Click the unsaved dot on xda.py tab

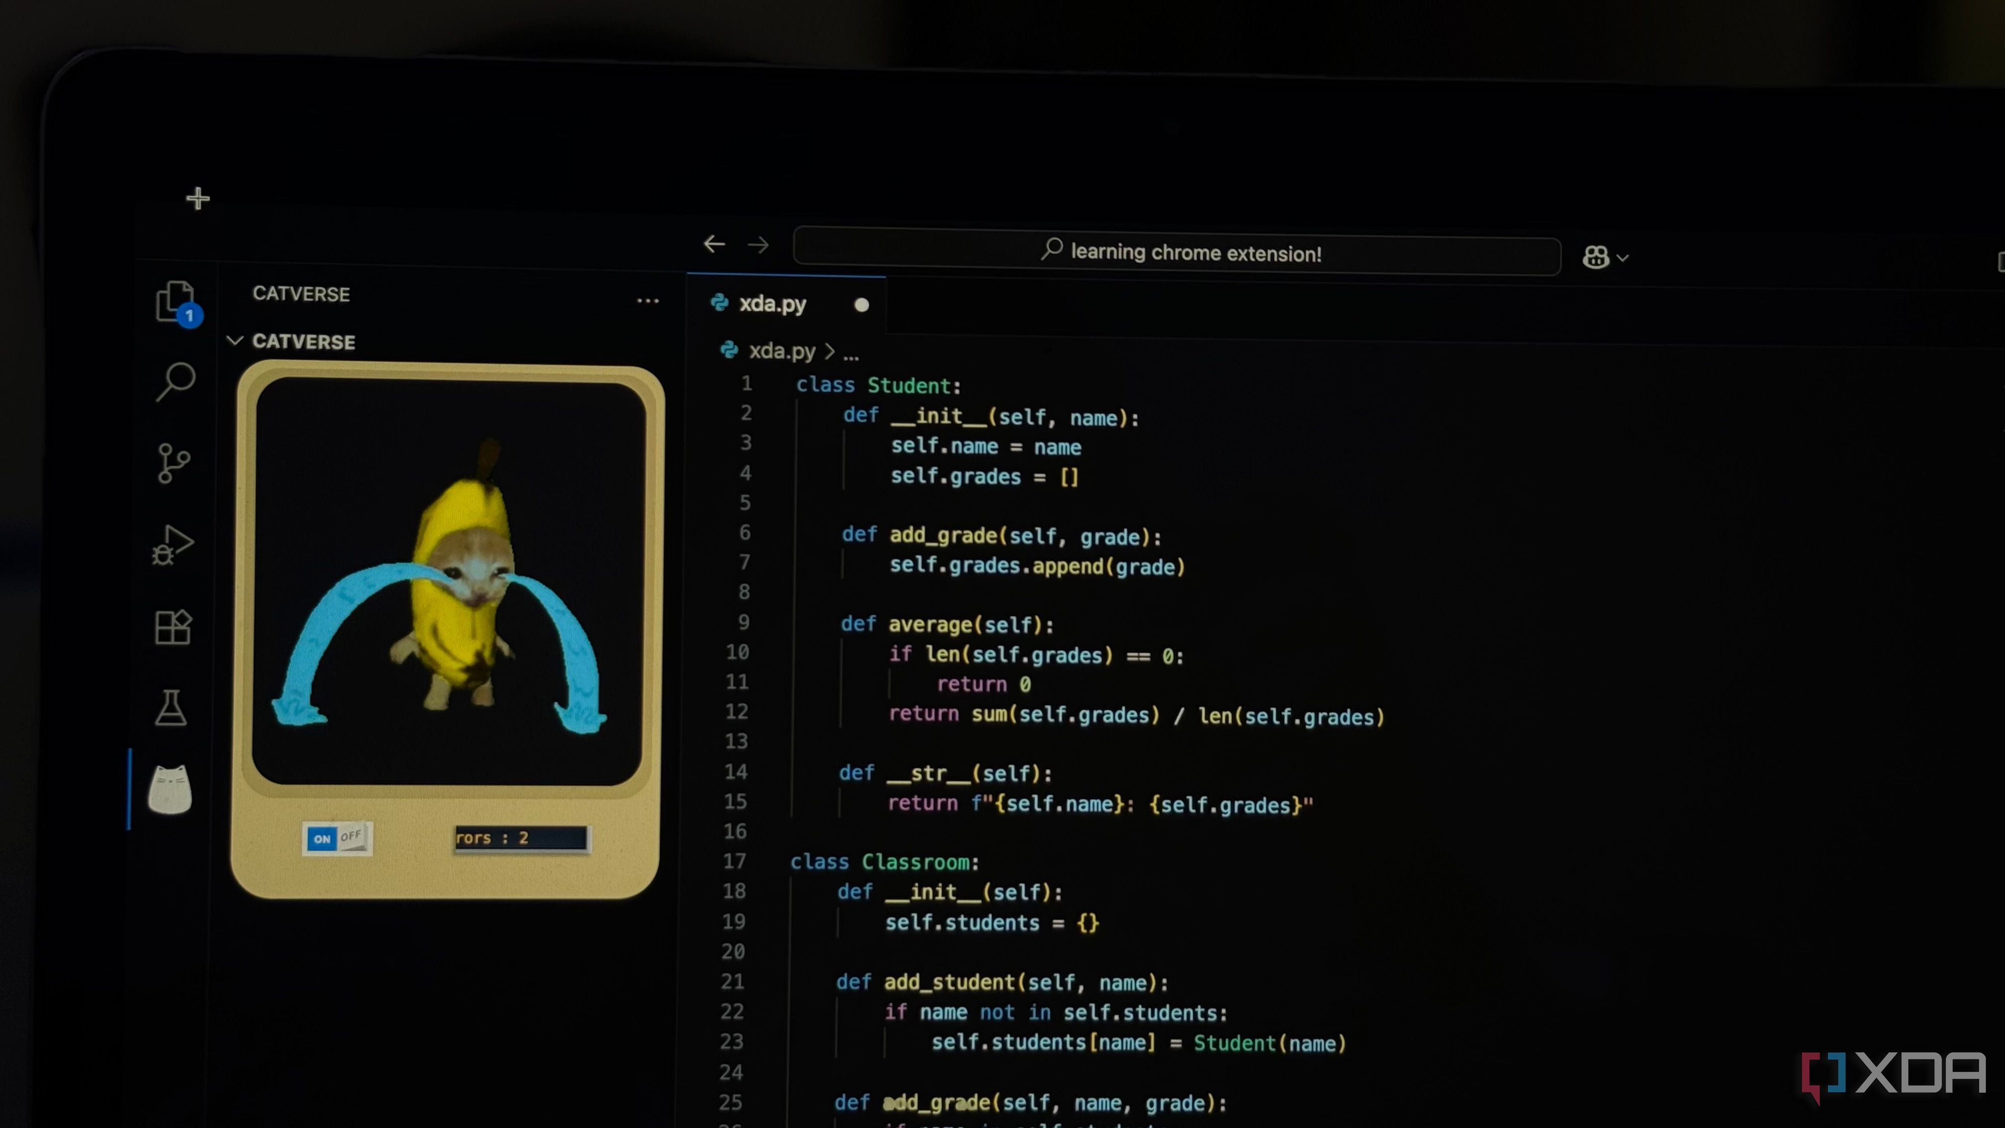point(861,305)
